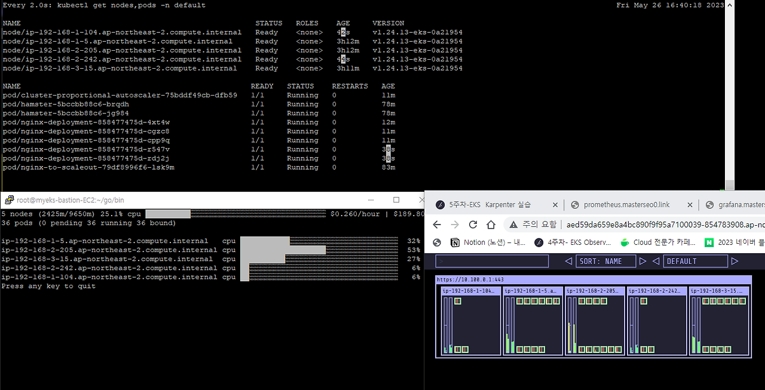Open the browser home page icon

click(x=491, y=225)
